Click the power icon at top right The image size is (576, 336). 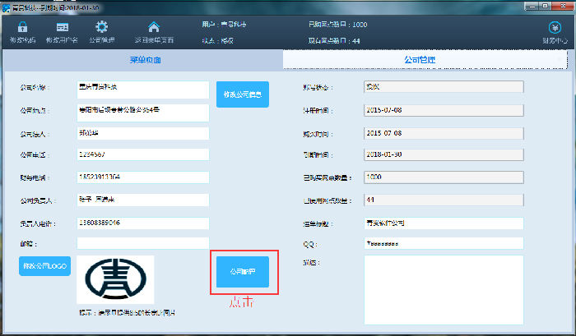coord(553,26)
